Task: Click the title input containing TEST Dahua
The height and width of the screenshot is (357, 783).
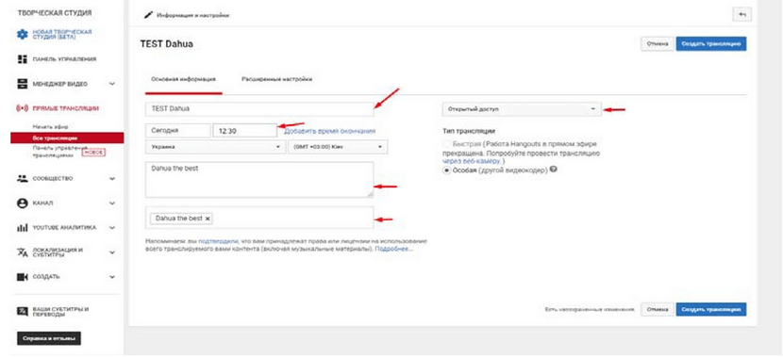Action: click(x=259, y=108)
